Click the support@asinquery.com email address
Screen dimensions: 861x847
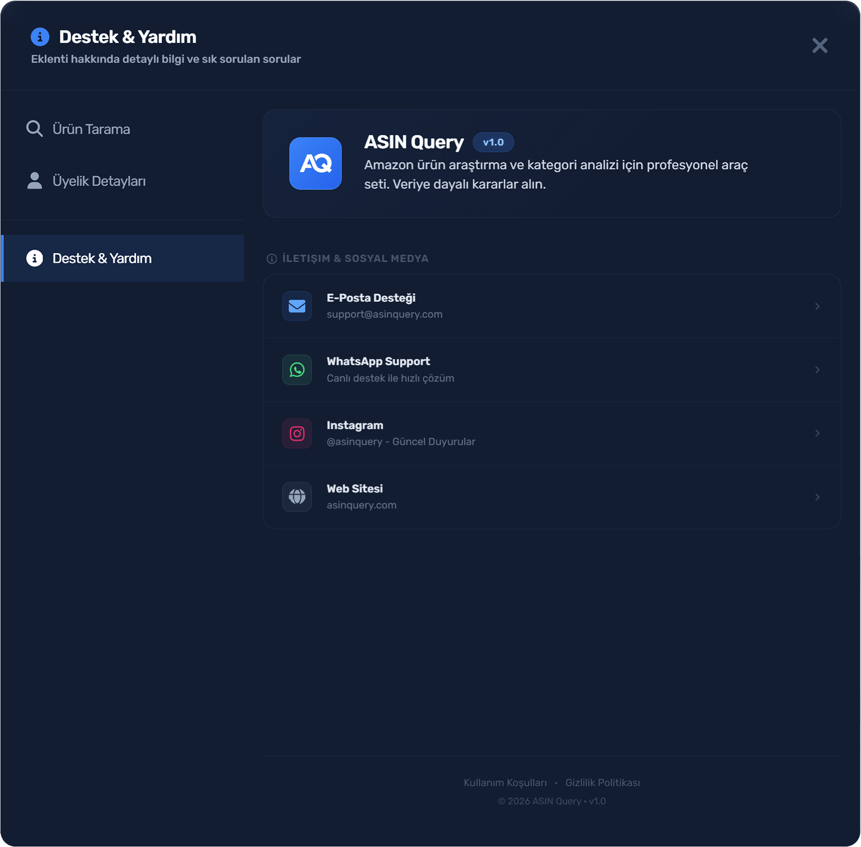(x=385, y=314)
